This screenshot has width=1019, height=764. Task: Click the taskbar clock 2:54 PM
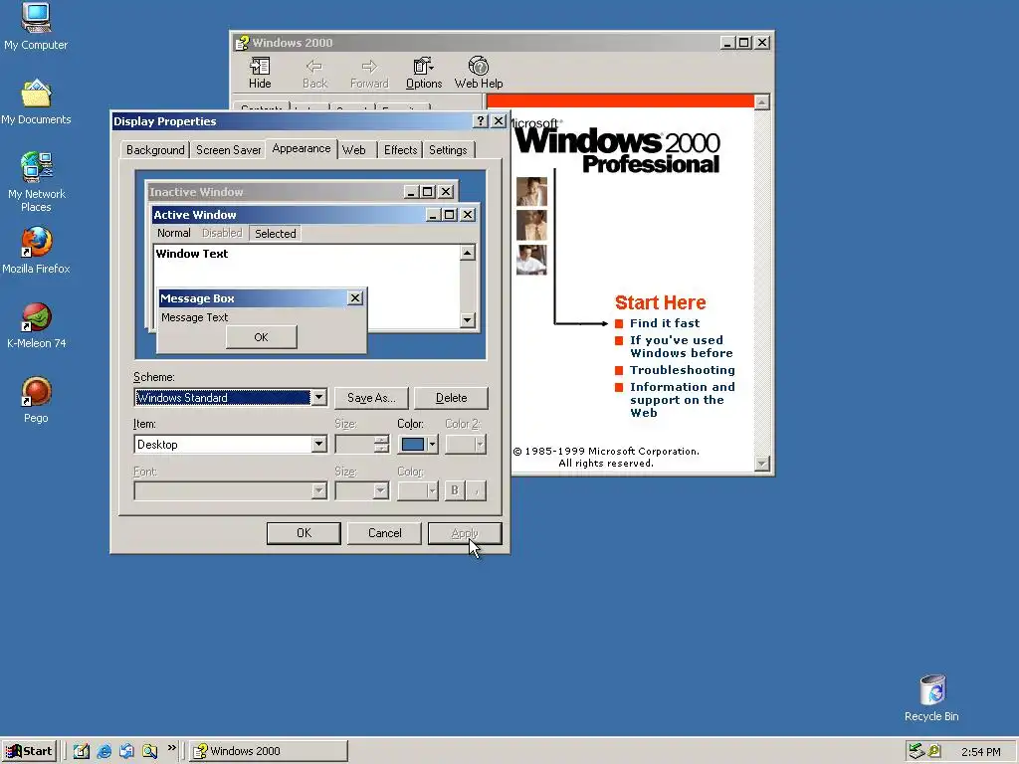pos(980,752)
